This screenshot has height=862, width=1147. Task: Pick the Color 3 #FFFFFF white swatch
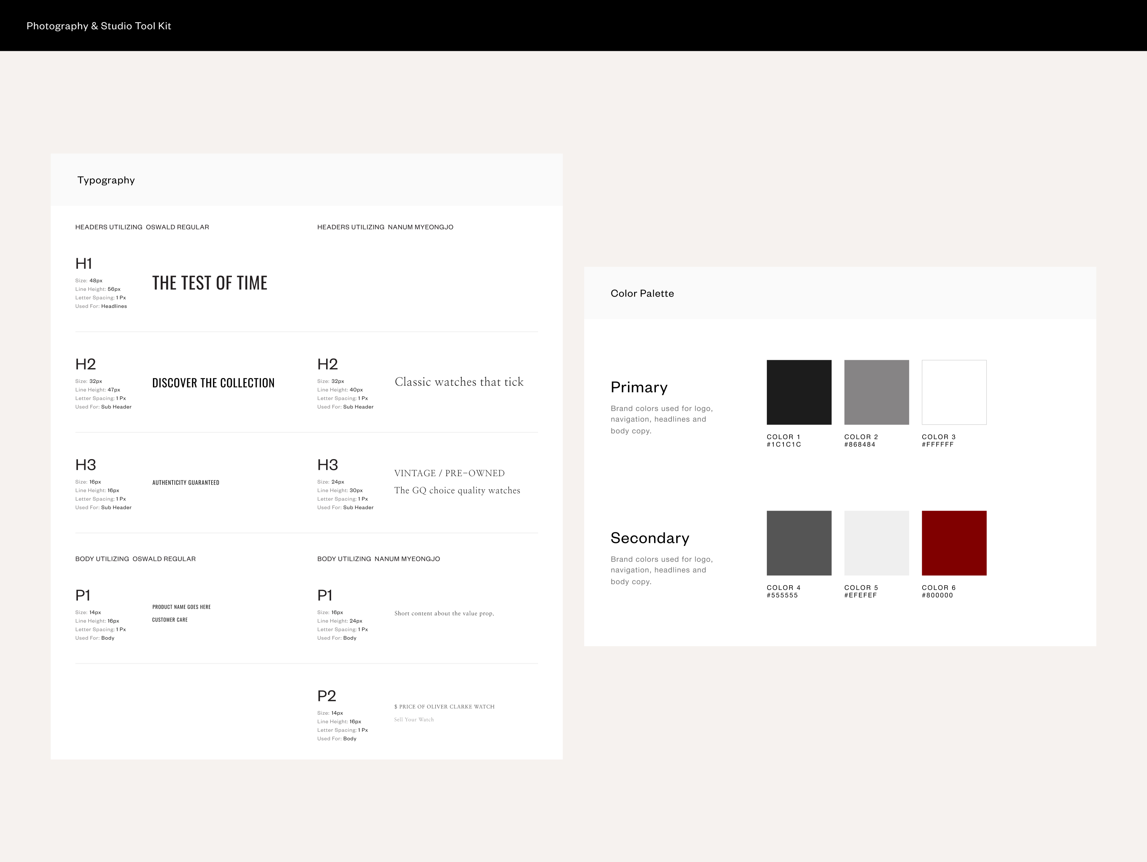(954, 392)
